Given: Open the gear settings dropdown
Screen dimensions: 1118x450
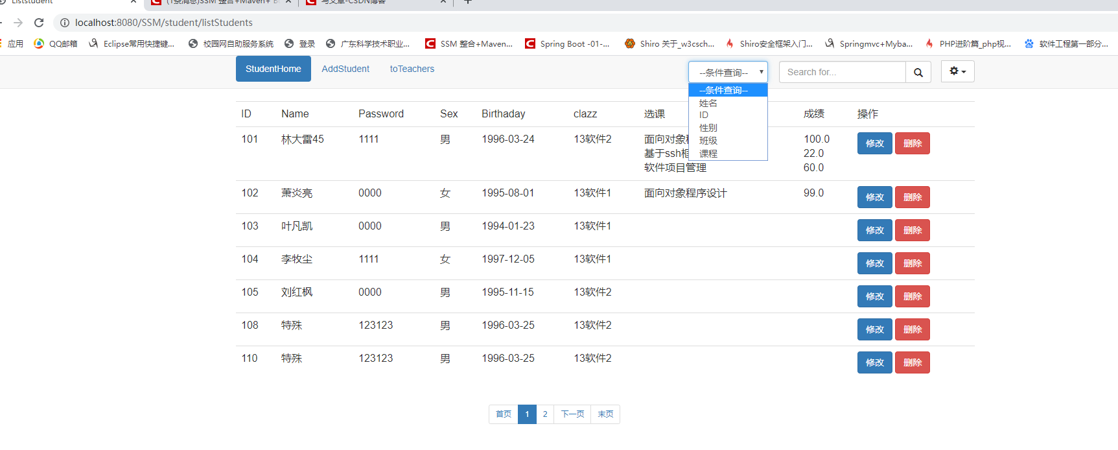Looking at the screenshot, I should click(x=957, y=71).
